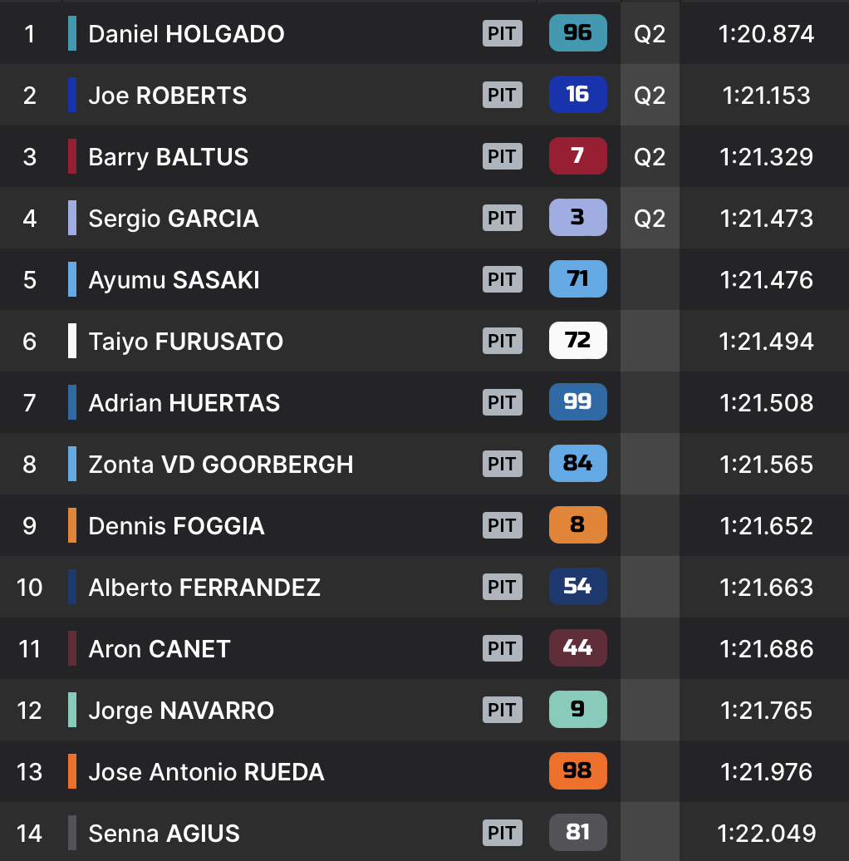
Task: Click the Q2 label in Holgado's row
Action: (650, 34)
